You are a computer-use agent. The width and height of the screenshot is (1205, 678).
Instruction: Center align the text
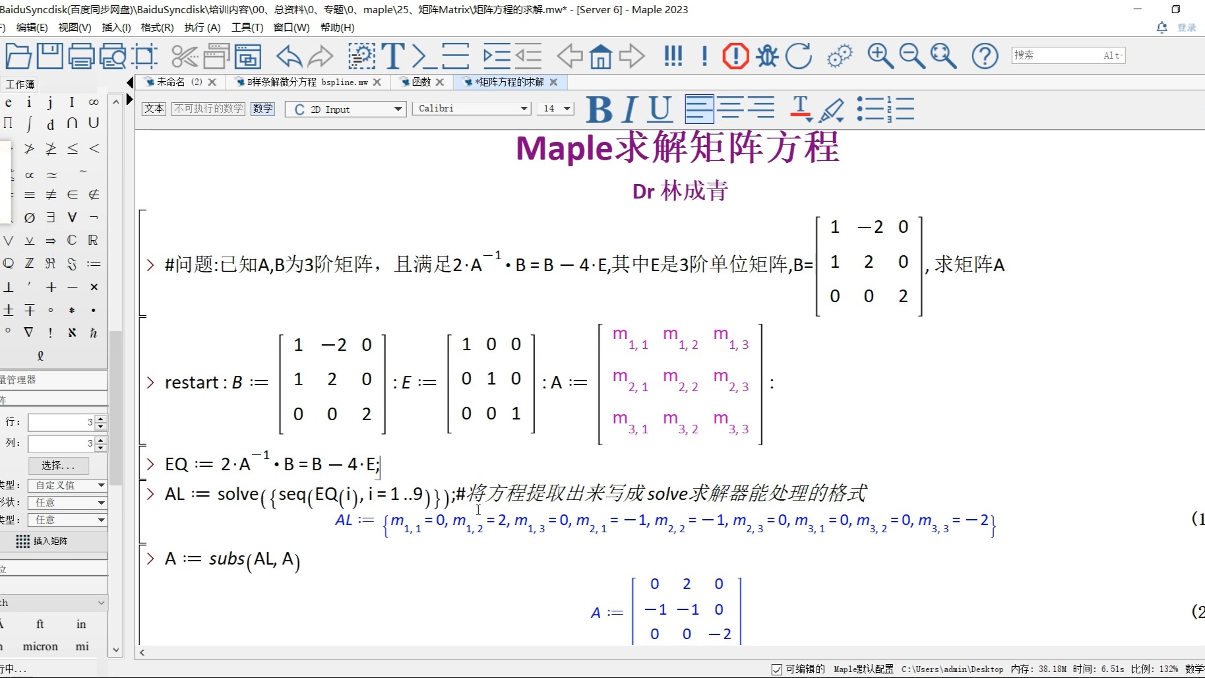(730, 108)
